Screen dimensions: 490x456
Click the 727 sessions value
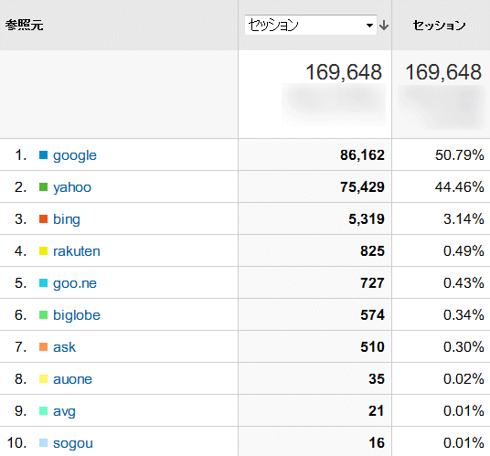372,283
